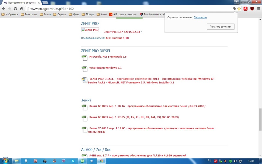Click the Показать оригинал button
The height and width of the screenshot is (164, 262).
click(221, 27)
